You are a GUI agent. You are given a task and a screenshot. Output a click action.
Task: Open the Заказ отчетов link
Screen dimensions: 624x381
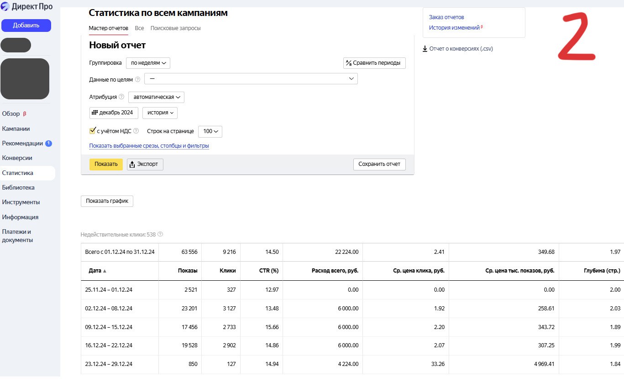click(446, 17)
